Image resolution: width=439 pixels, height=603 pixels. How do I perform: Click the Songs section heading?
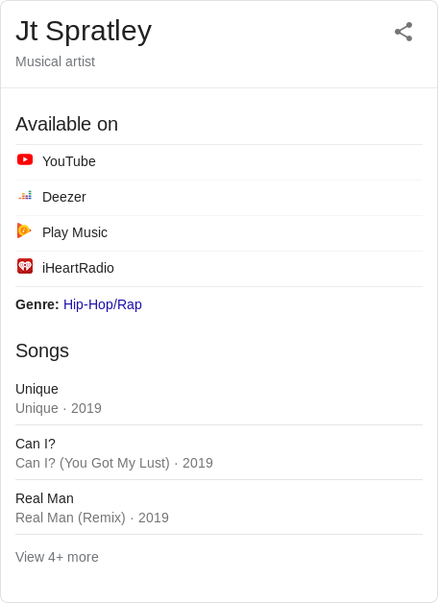click(x=42, y=350)
